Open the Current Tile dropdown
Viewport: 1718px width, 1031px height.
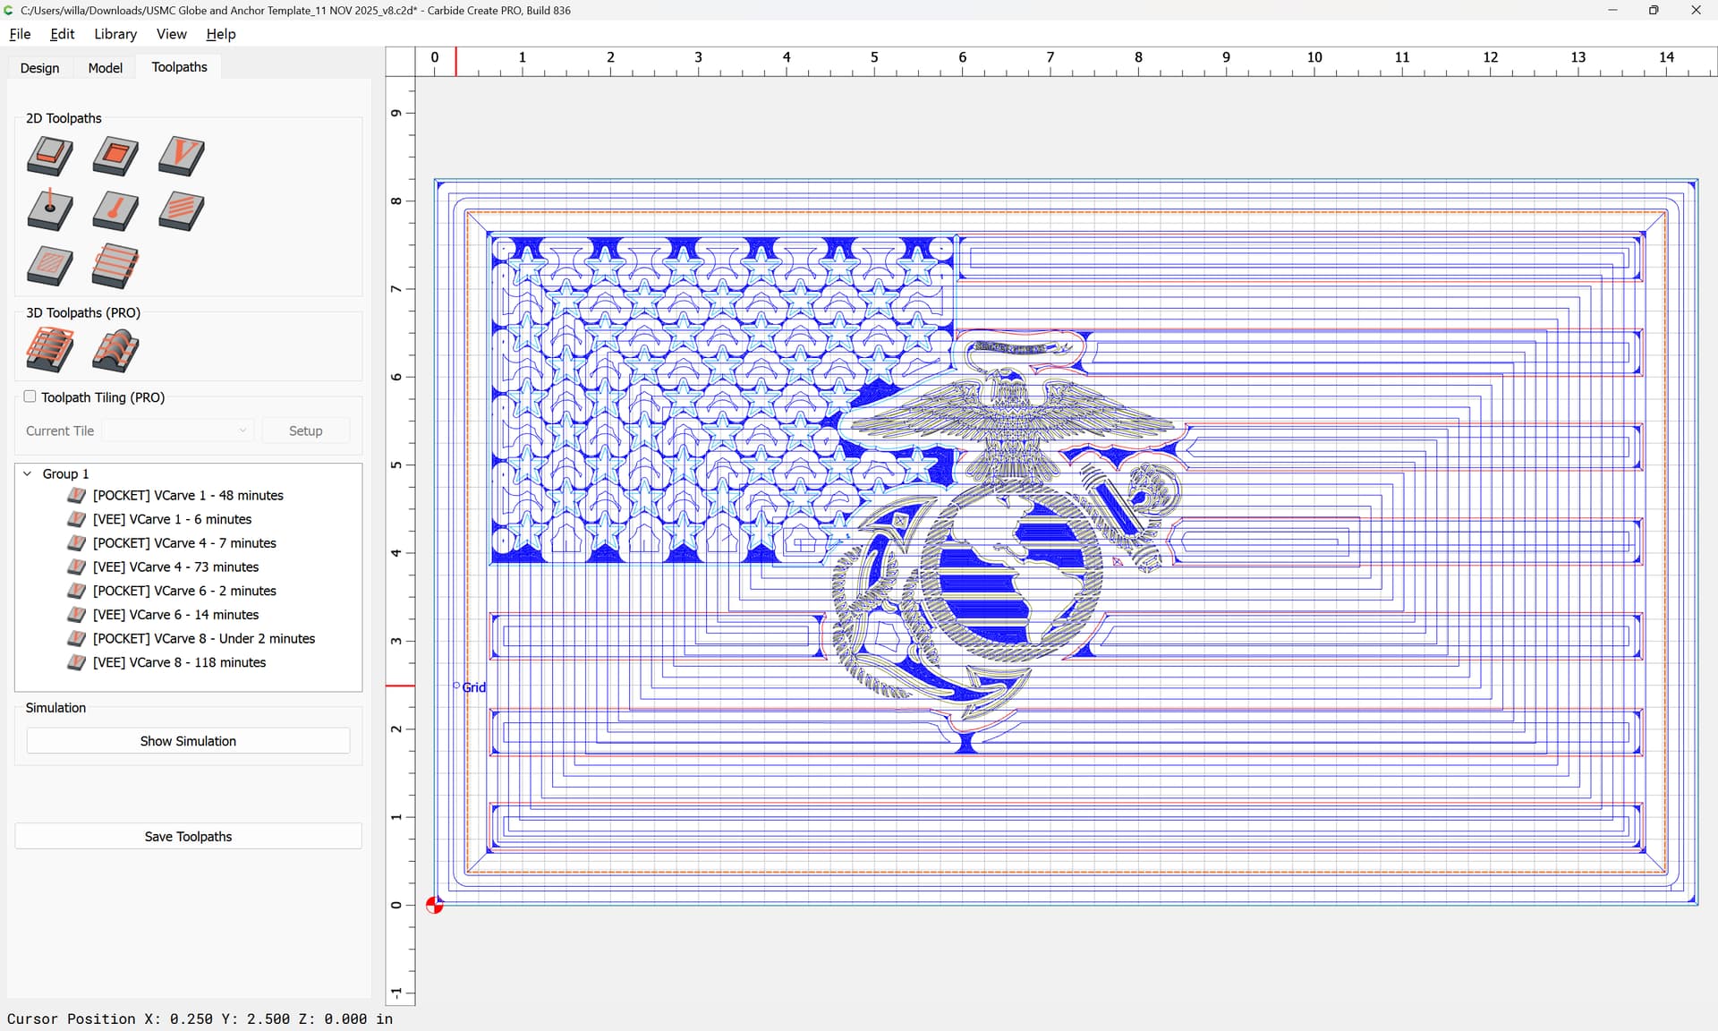coord(178,430)
